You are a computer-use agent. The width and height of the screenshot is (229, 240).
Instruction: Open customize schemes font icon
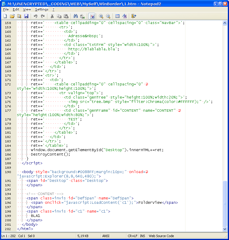click(124, 16)
